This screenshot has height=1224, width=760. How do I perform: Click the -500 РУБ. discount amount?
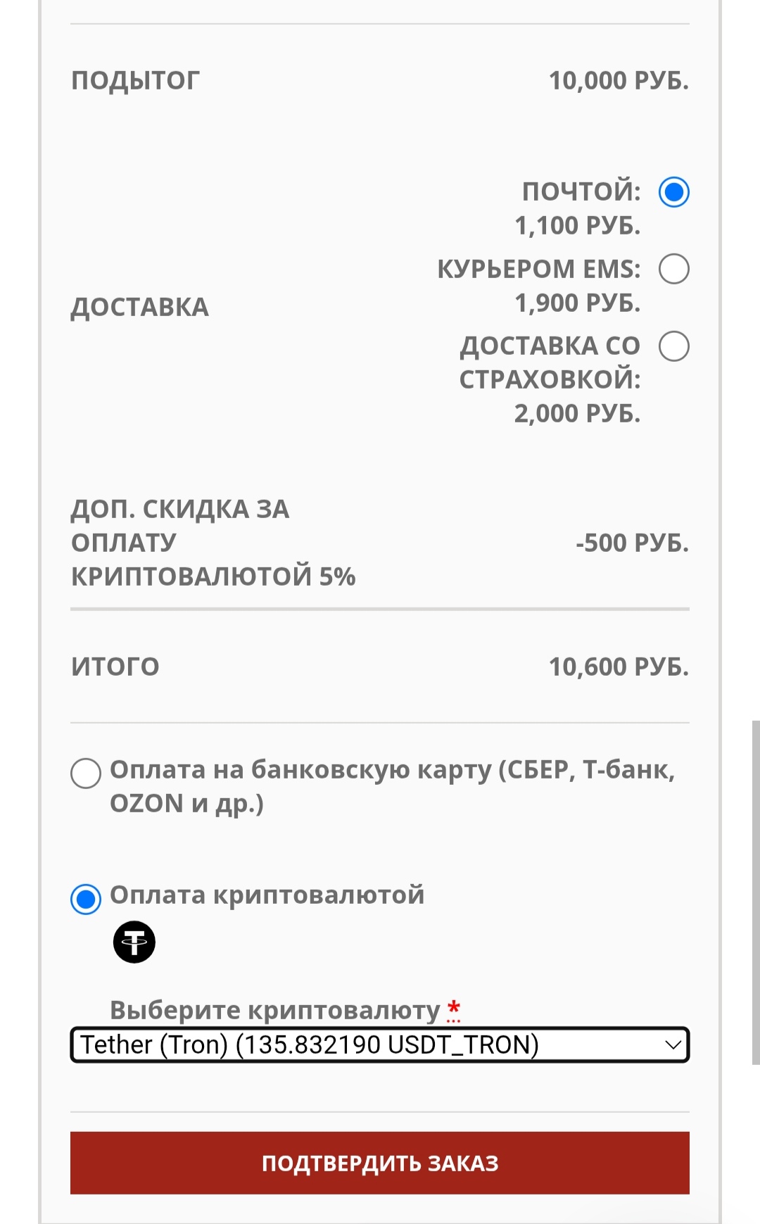point(631,542)
